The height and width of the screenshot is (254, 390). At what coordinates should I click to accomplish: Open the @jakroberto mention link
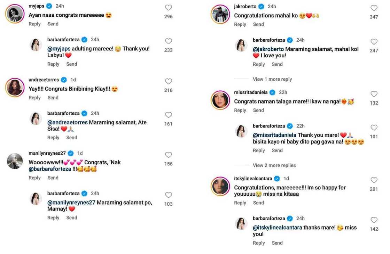pyautogui.click(x=268, y=49)
